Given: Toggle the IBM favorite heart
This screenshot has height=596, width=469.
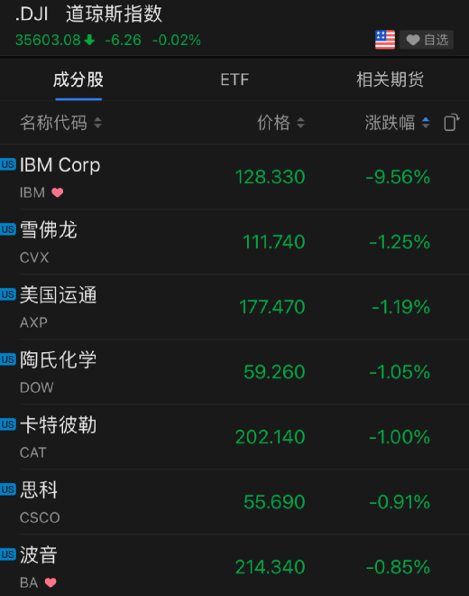Looking at the screenshot, I should [58, 192].
